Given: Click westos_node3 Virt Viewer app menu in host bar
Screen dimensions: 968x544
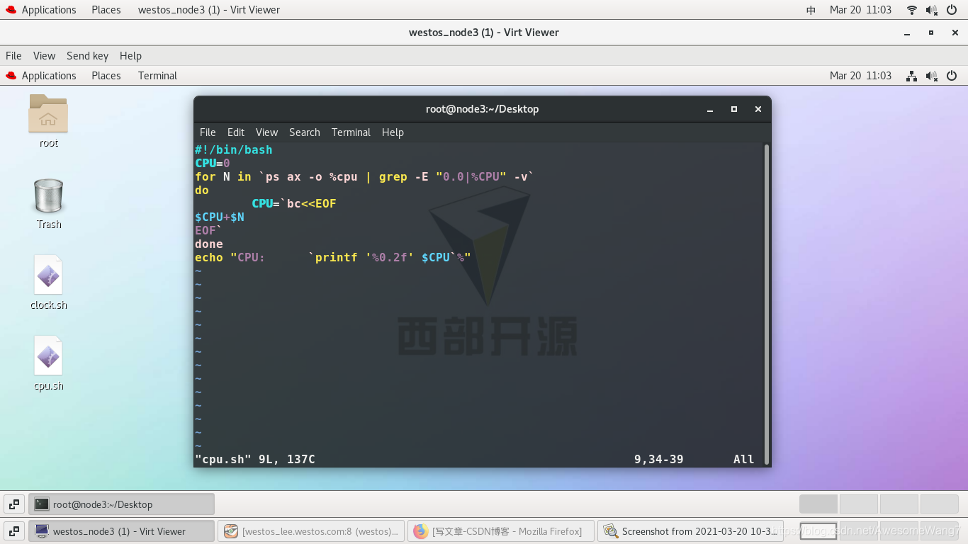Looking at the screenshot, I should tap(209, 10).
